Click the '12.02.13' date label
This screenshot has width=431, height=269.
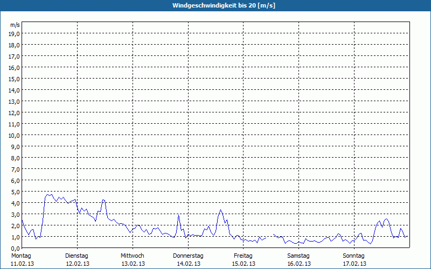pyautogui.click(x=78, y=264)
